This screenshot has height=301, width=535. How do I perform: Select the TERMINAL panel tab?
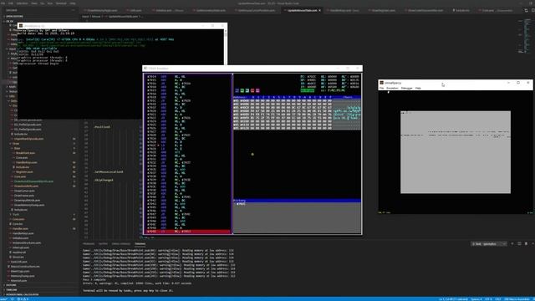(x=140, y=243)
